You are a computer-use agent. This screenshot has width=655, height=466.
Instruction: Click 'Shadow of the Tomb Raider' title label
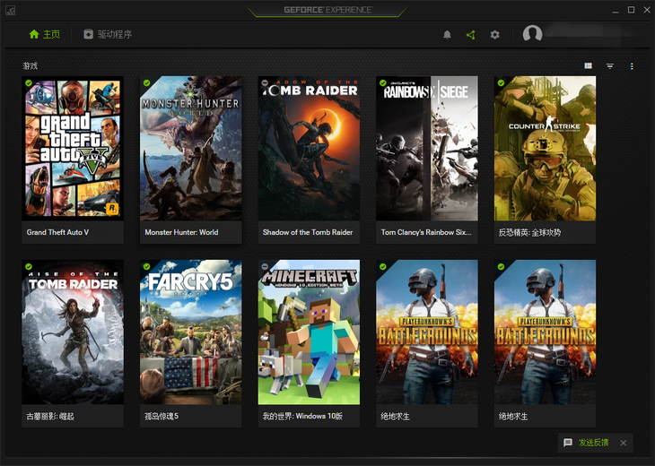pyautogui.click(x=308, y=232)
